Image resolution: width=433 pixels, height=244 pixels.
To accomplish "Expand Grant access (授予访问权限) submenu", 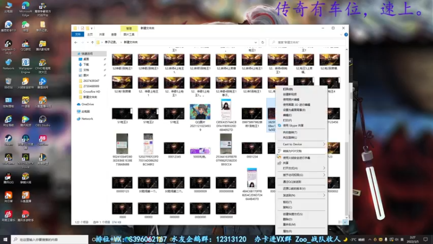I will click(301, 175).
